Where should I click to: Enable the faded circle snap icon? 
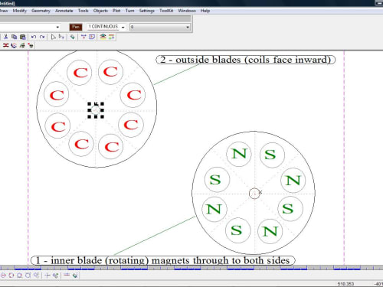(x=28, y=276)
